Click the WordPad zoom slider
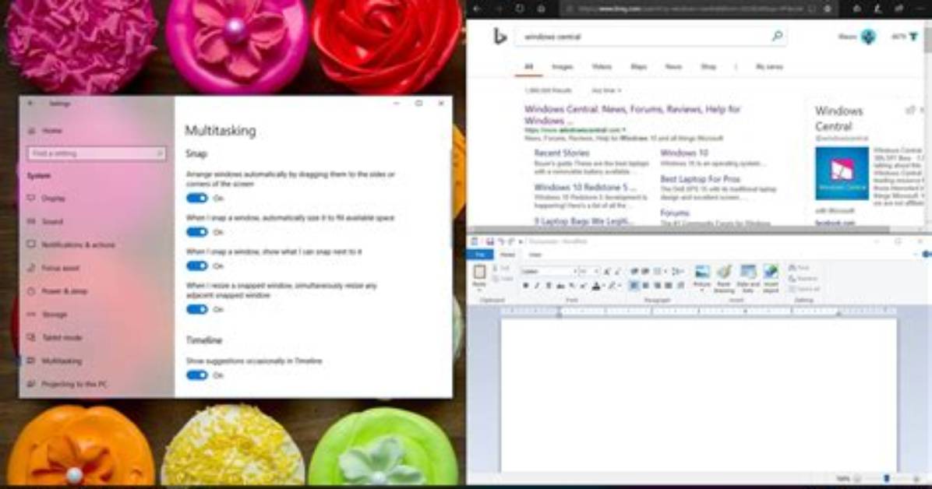 (888, 478)
